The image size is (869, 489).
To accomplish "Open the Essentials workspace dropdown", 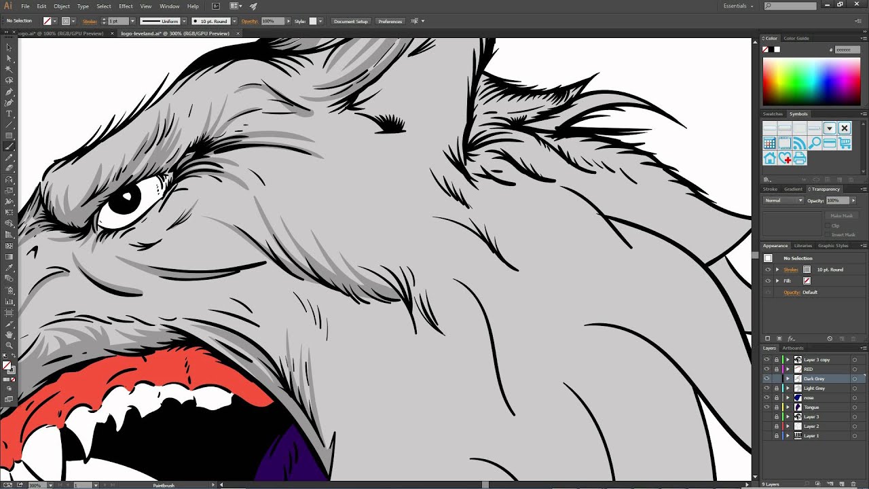I will pos(739,6).
